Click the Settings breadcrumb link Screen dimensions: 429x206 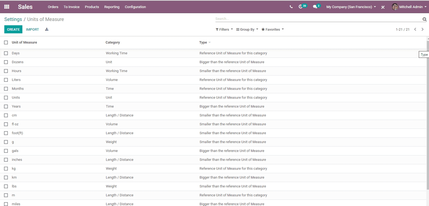[13, 19]
